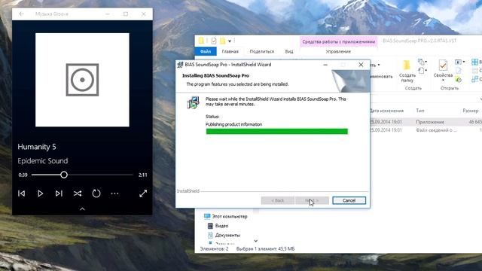The image size is (482, 271).
Task: Play the Humanity 5 track
Action: click(40, 193)
